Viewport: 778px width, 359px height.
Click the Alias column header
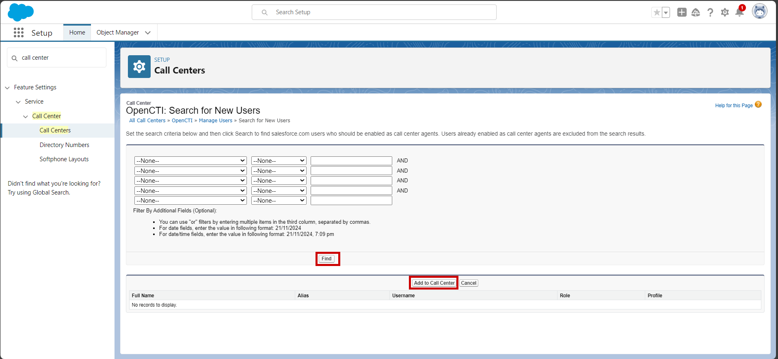coord(303,296)
